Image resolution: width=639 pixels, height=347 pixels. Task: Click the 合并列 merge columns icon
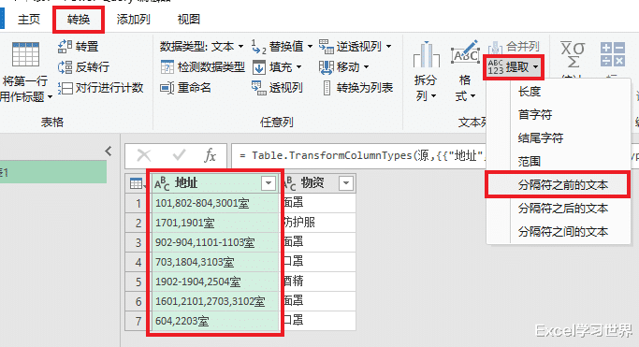[495, 48]
